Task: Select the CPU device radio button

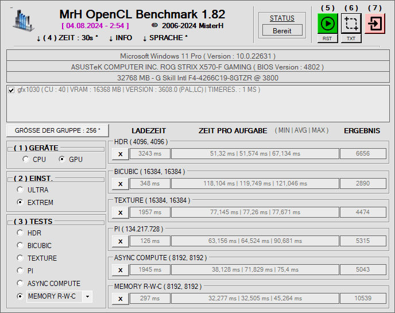Action: [26, 159]
